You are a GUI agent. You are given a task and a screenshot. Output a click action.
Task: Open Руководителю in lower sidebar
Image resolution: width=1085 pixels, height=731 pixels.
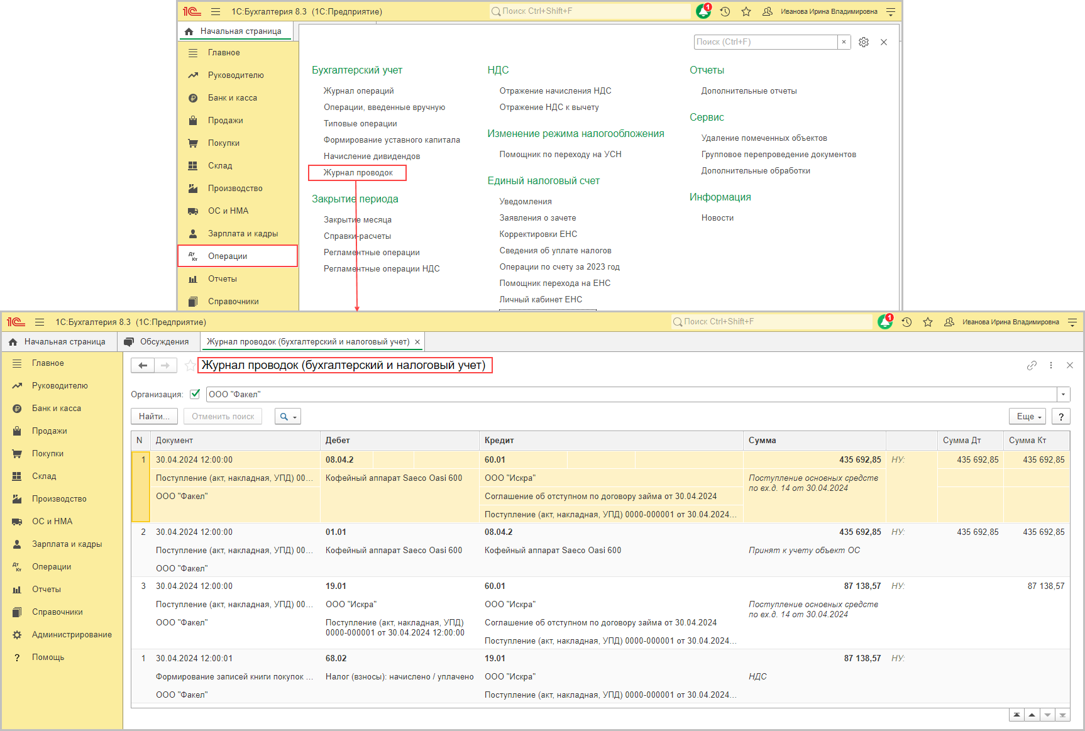pos(62,386)
